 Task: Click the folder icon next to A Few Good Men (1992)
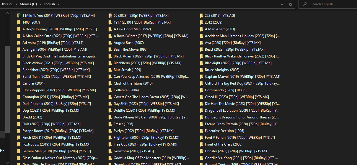click(x=110, y=29)
